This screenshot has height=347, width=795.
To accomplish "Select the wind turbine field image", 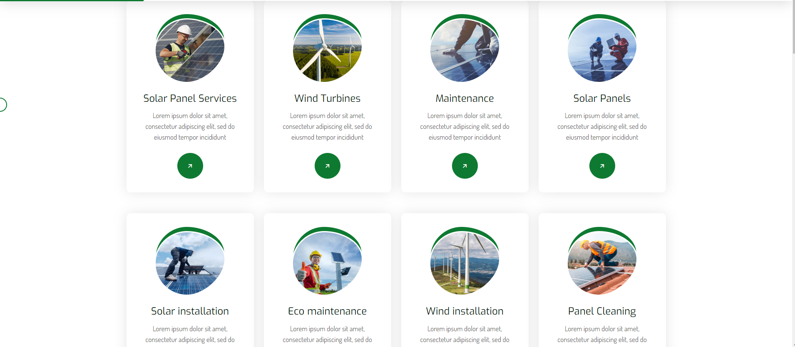I will (x=327, y=50).
